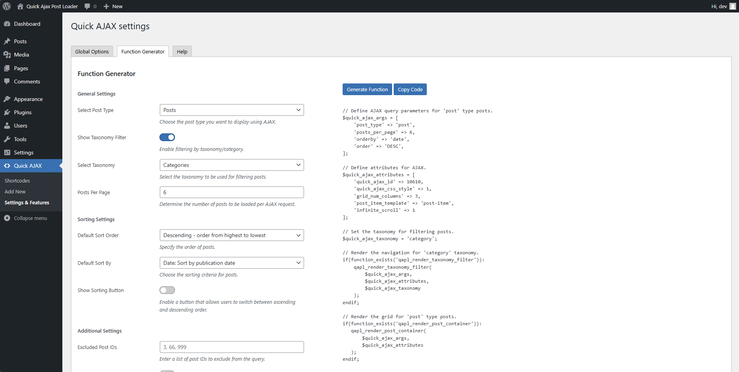Open the Media library icon
This screenshot has height=372, width=739.
coord(7,55)
